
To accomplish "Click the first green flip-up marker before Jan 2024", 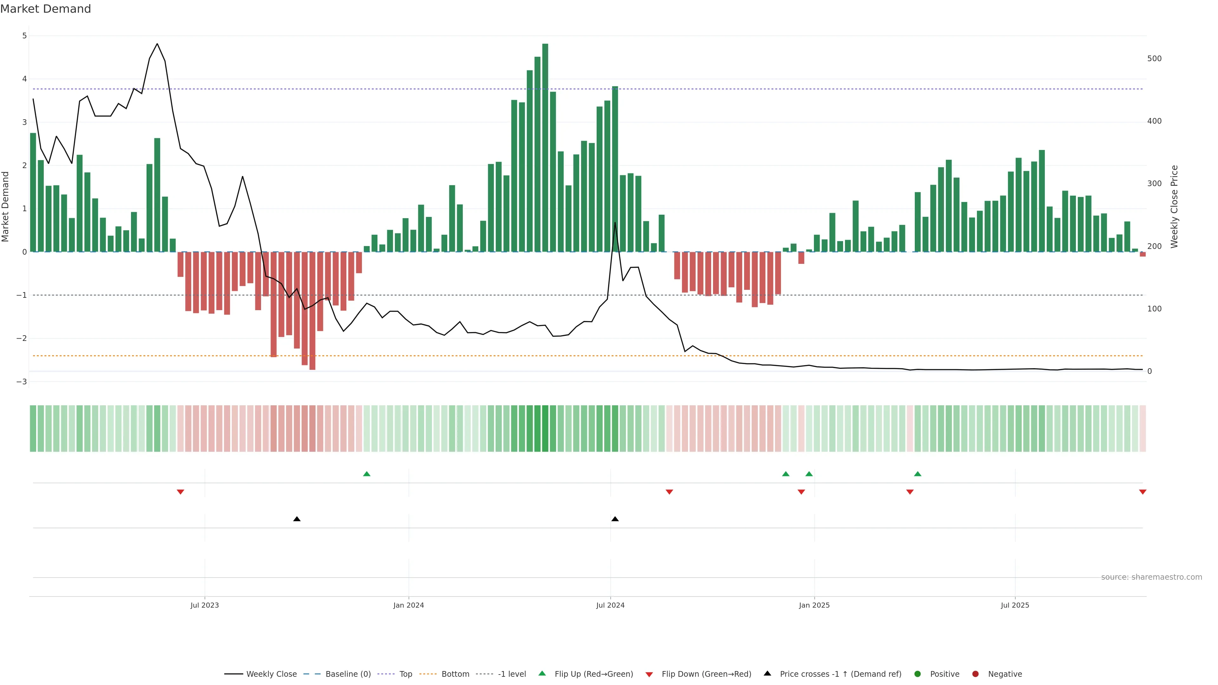I will pyautogui.click(x=366, y=474).
